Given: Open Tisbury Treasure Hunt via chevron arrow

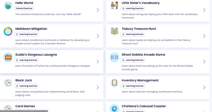Looking at the screenshot, I should pos(204,36).
